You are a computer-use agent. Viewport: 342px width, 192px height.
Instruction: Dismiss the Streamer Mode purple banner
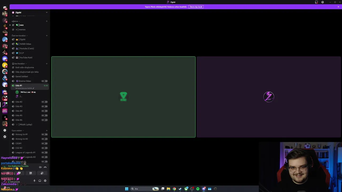[x=338, y=7]
